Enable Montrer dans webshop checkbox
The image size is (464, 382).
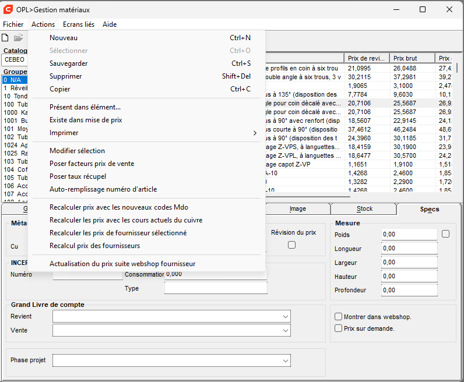(338, 317)
